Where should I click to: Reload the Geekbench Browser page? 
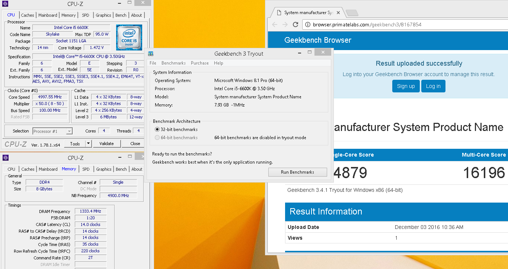(295, 25)
